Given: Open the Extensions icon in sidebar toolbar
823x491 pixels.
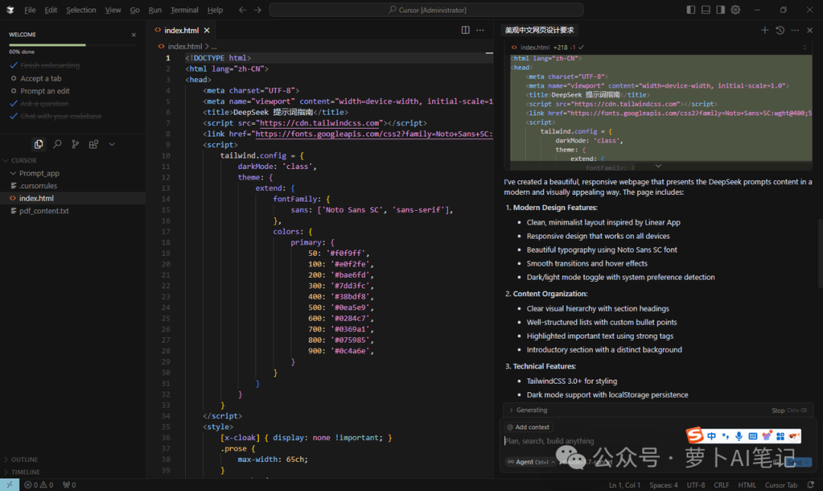Looking at the screenshot, I should 94,144.
